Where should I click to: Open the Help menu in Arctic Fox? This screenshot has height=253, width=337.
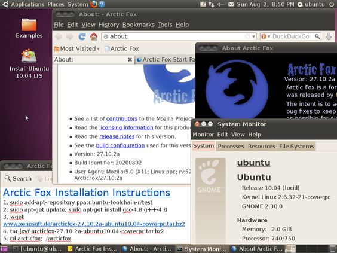click(x=182, y=25)
